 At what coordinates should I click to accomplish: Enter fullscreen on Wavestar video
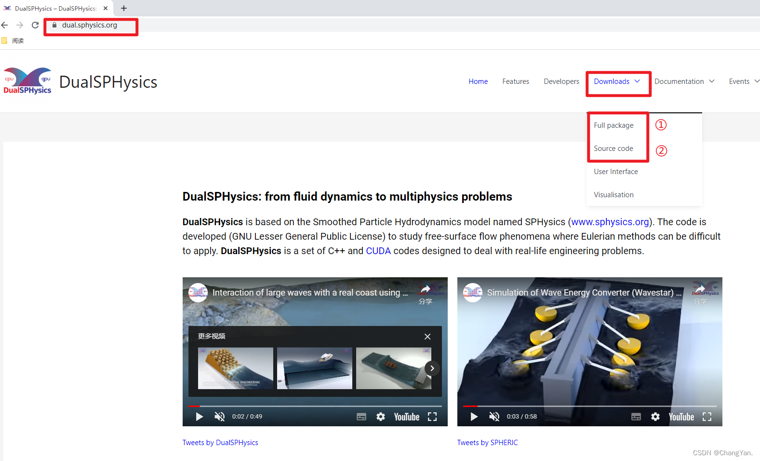707,417
